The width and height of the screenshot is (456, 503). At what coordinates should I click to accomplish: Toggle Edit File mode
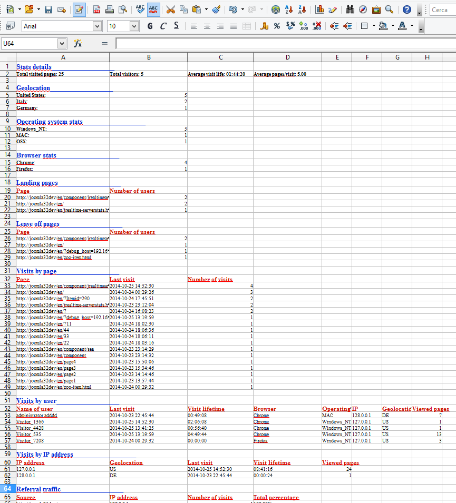coord(79,9)
